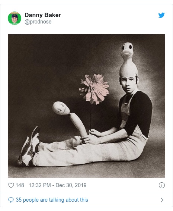Screen dimensions: 173x211
Task: Click the painted face puppet in photo
Action: (x=61, y=108)
